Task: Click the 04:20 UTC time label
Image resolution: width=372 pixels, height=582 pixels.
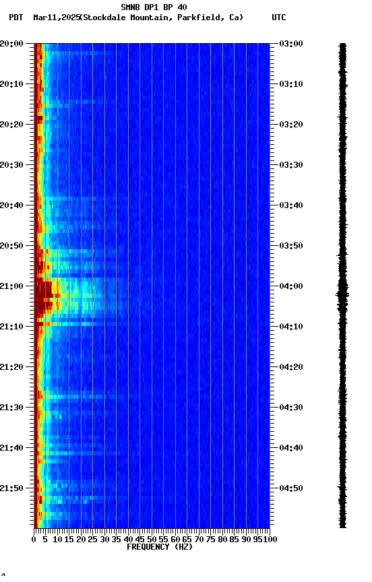Action: point(291,368)
